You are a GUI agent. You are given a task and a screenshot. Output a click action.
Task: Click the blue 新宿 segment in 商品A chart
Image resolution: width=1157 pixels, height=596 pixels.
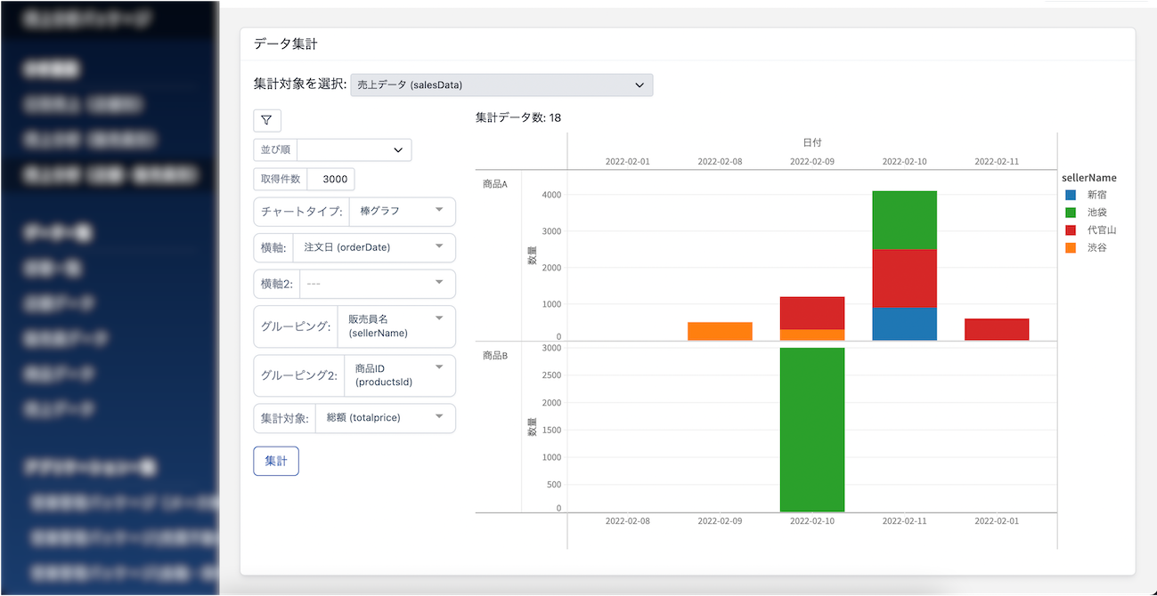click(904, 324)
